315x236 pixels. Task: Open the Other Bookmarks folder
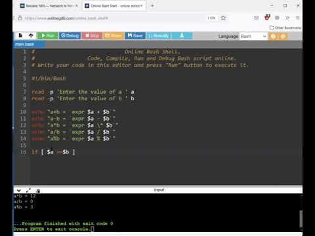point(285,28)
